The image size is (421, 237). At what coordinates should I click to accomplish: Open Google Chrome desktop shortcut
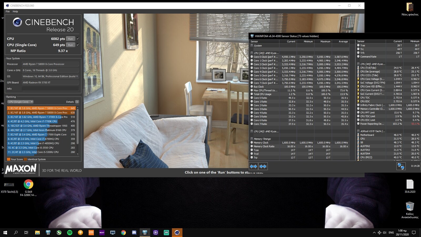(x=28, y=187)
